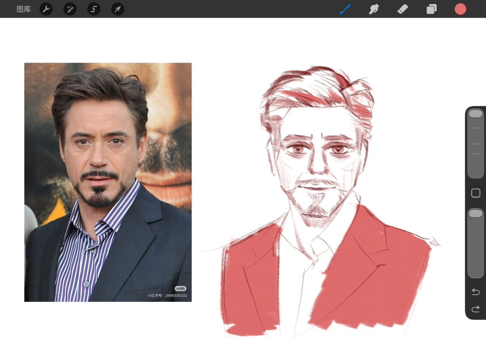
Task: Activate the Transform arrow tool
Action: point(118,9)
